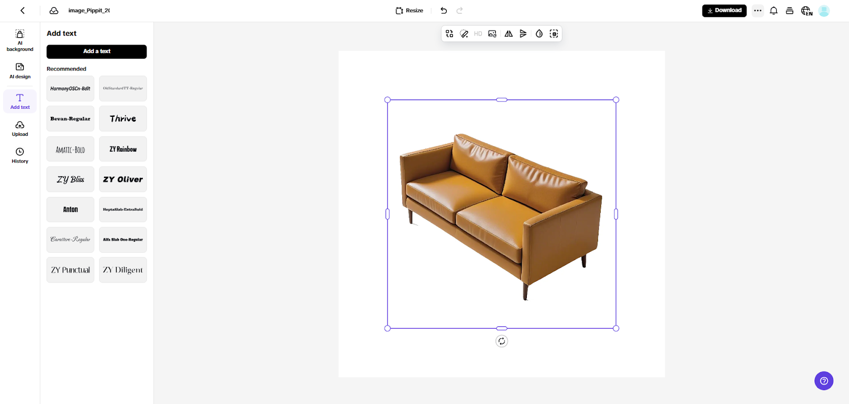Undo the last action
Screen dimensions: 849x404
point(444,11)
